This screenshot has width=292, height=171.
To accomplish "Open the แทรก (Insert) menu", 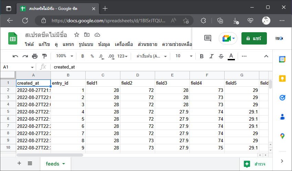I will click(x=68, y=44).
